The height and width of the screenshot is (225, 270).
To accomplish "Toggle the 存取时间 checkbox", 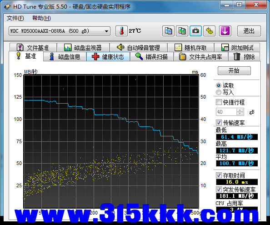I will pyautogui.click(x=219, y=175).
